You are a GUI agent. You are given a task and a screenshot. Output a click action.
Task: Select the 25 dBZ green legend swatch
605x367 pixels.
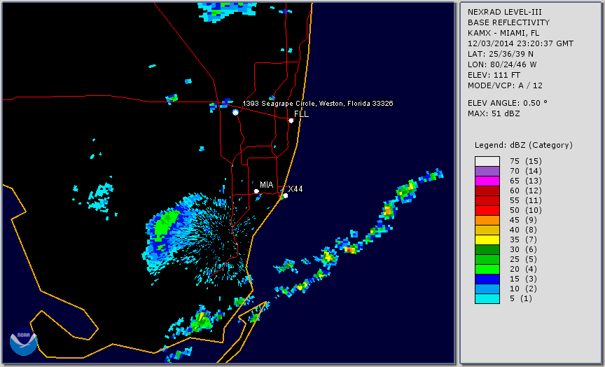click(487, 259)
